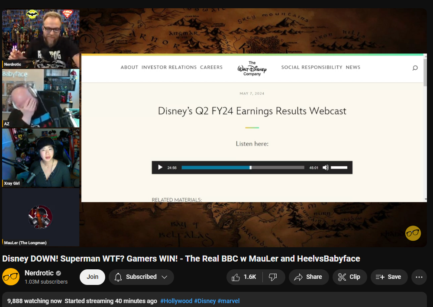Viewport: 433px width, 307px height.
Task: Open INVESTOR RELATIONS menu item
Action: [169, 68]
